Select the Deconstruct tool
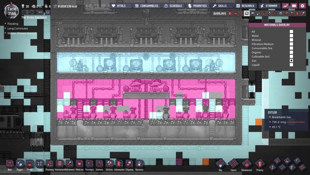Screen dimensions: 310x175 [246, 165]
